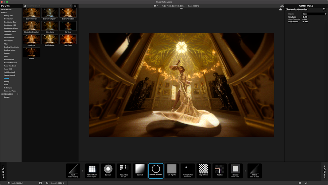
Task: Open the Grading Setups looks category
Action: tap(10, 50)
